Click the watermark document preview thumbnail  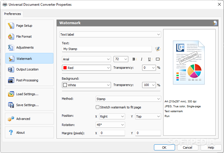tap(189, 62)
